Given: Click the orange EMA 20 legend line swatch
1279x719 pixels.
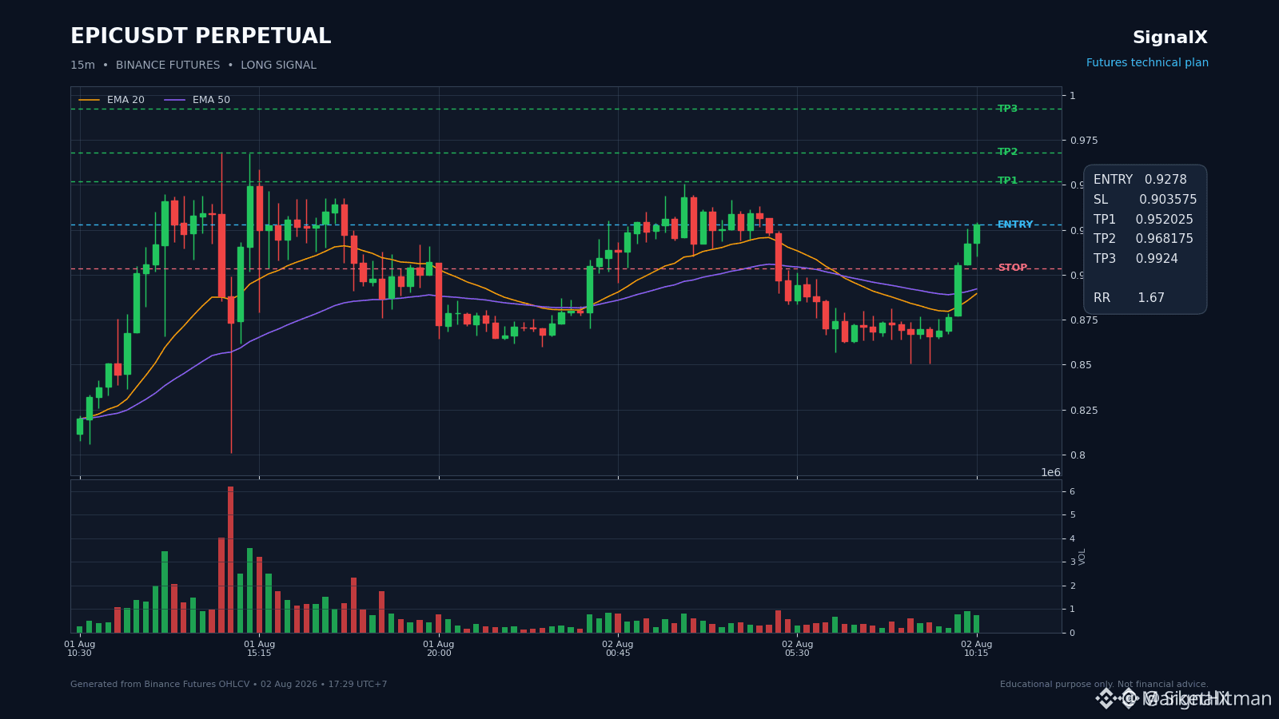Looking at the screenshot, I should pyautogui.click(x=90, y=100).
